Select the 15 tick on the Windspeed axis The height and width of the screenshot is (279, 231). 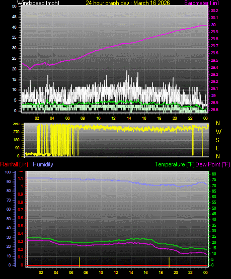pyautogui.click(x=14, y=79)
